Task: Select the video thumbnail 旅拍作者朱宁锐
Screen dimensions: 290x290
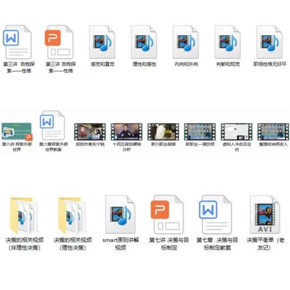Action: 90,132
